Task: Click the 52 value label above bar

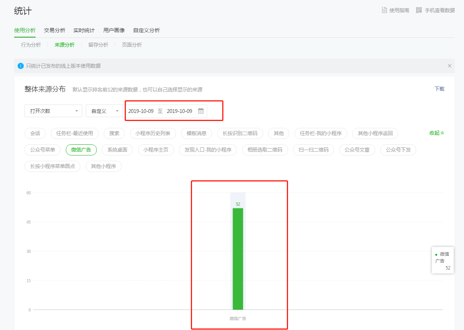Action: point(238,204)
